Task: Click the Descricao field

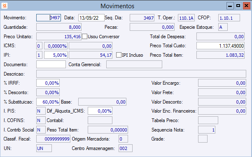Action: (141, 74)
